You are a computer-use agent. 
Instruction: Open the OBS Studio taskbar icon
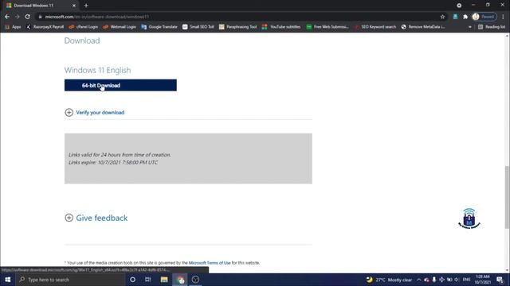(195, 280)
